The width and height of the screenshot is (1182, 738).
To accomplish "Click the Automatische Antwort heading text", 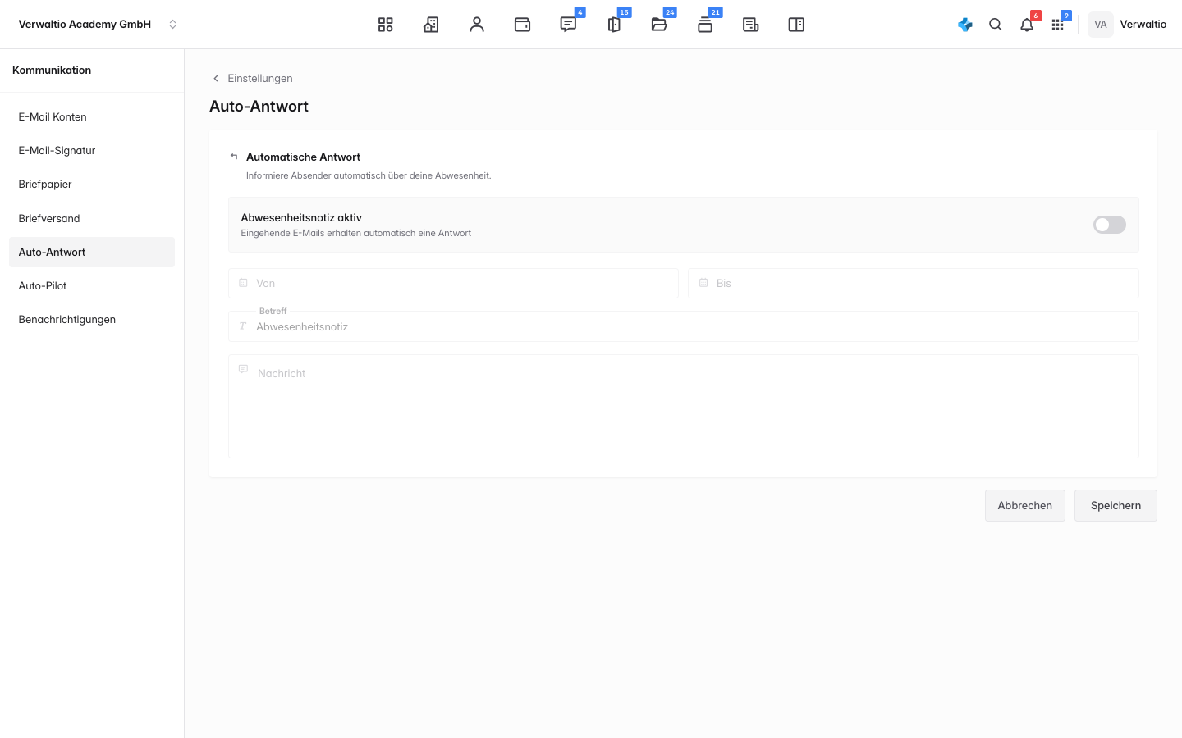I will (x=304, y=157).
